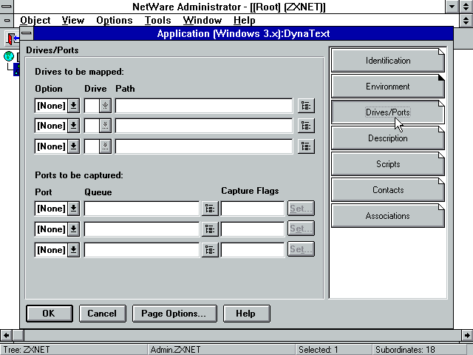473x355 pixels.
Task: Switch to the Identification page
Action: (x=387, y=61)
